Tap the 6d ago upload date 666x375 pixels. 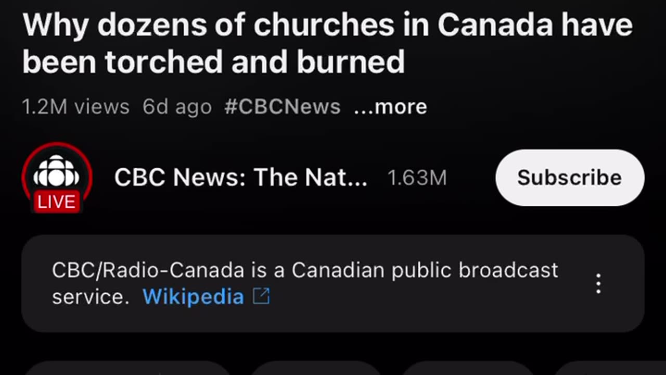tap(177, 107)
